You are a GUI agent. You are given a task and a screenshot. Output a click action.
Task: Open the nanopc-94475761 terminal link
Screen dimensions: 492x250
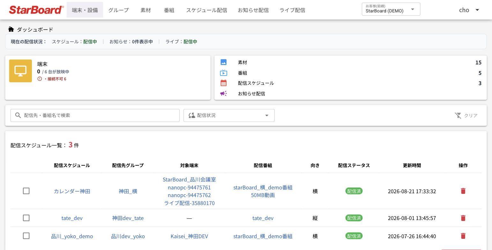tap(189, 187)
